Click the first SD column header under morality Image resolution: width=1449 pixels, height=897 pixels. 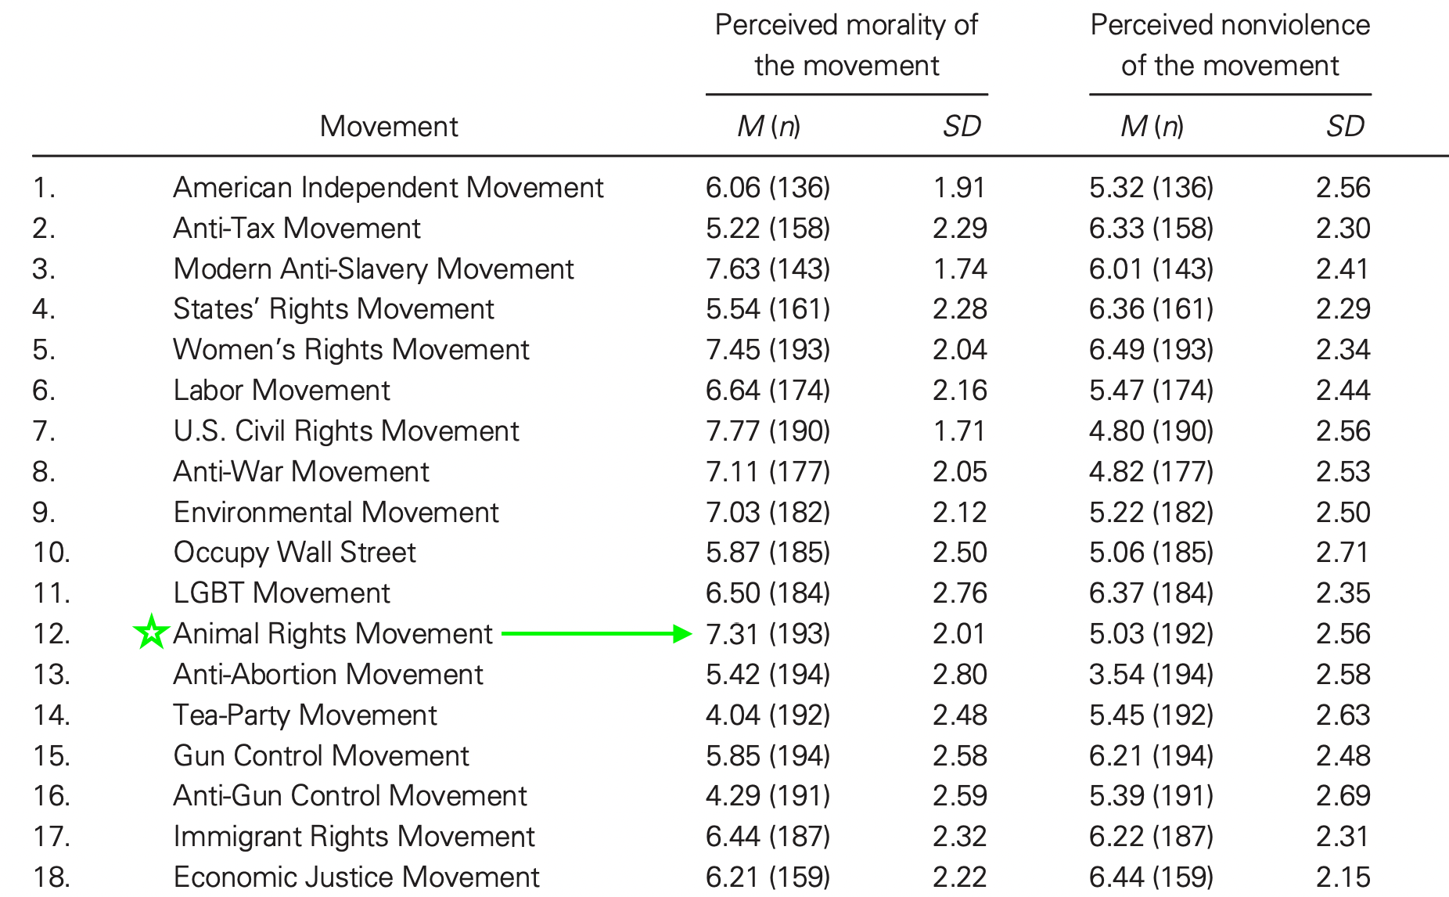point(962,126)
